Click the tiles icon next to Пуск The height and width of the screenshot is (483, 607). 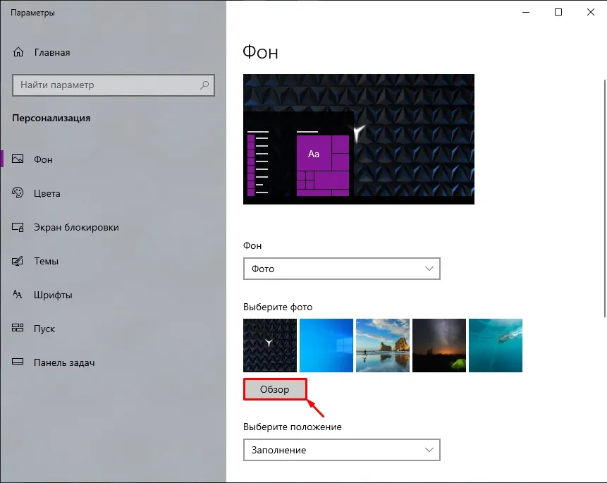(18, 328)
